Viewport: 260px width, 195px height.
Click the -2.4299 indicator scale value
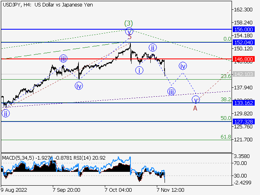243,183
